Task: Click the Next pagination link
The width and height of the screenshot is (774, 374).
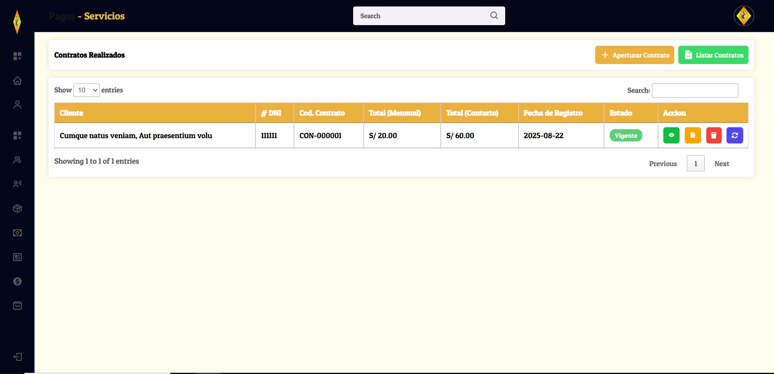Action: (x=722, y=164)
